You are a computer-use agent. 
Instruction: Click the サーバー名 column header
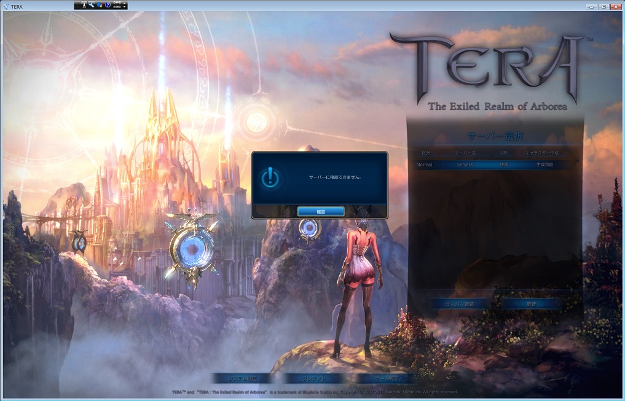465,153
